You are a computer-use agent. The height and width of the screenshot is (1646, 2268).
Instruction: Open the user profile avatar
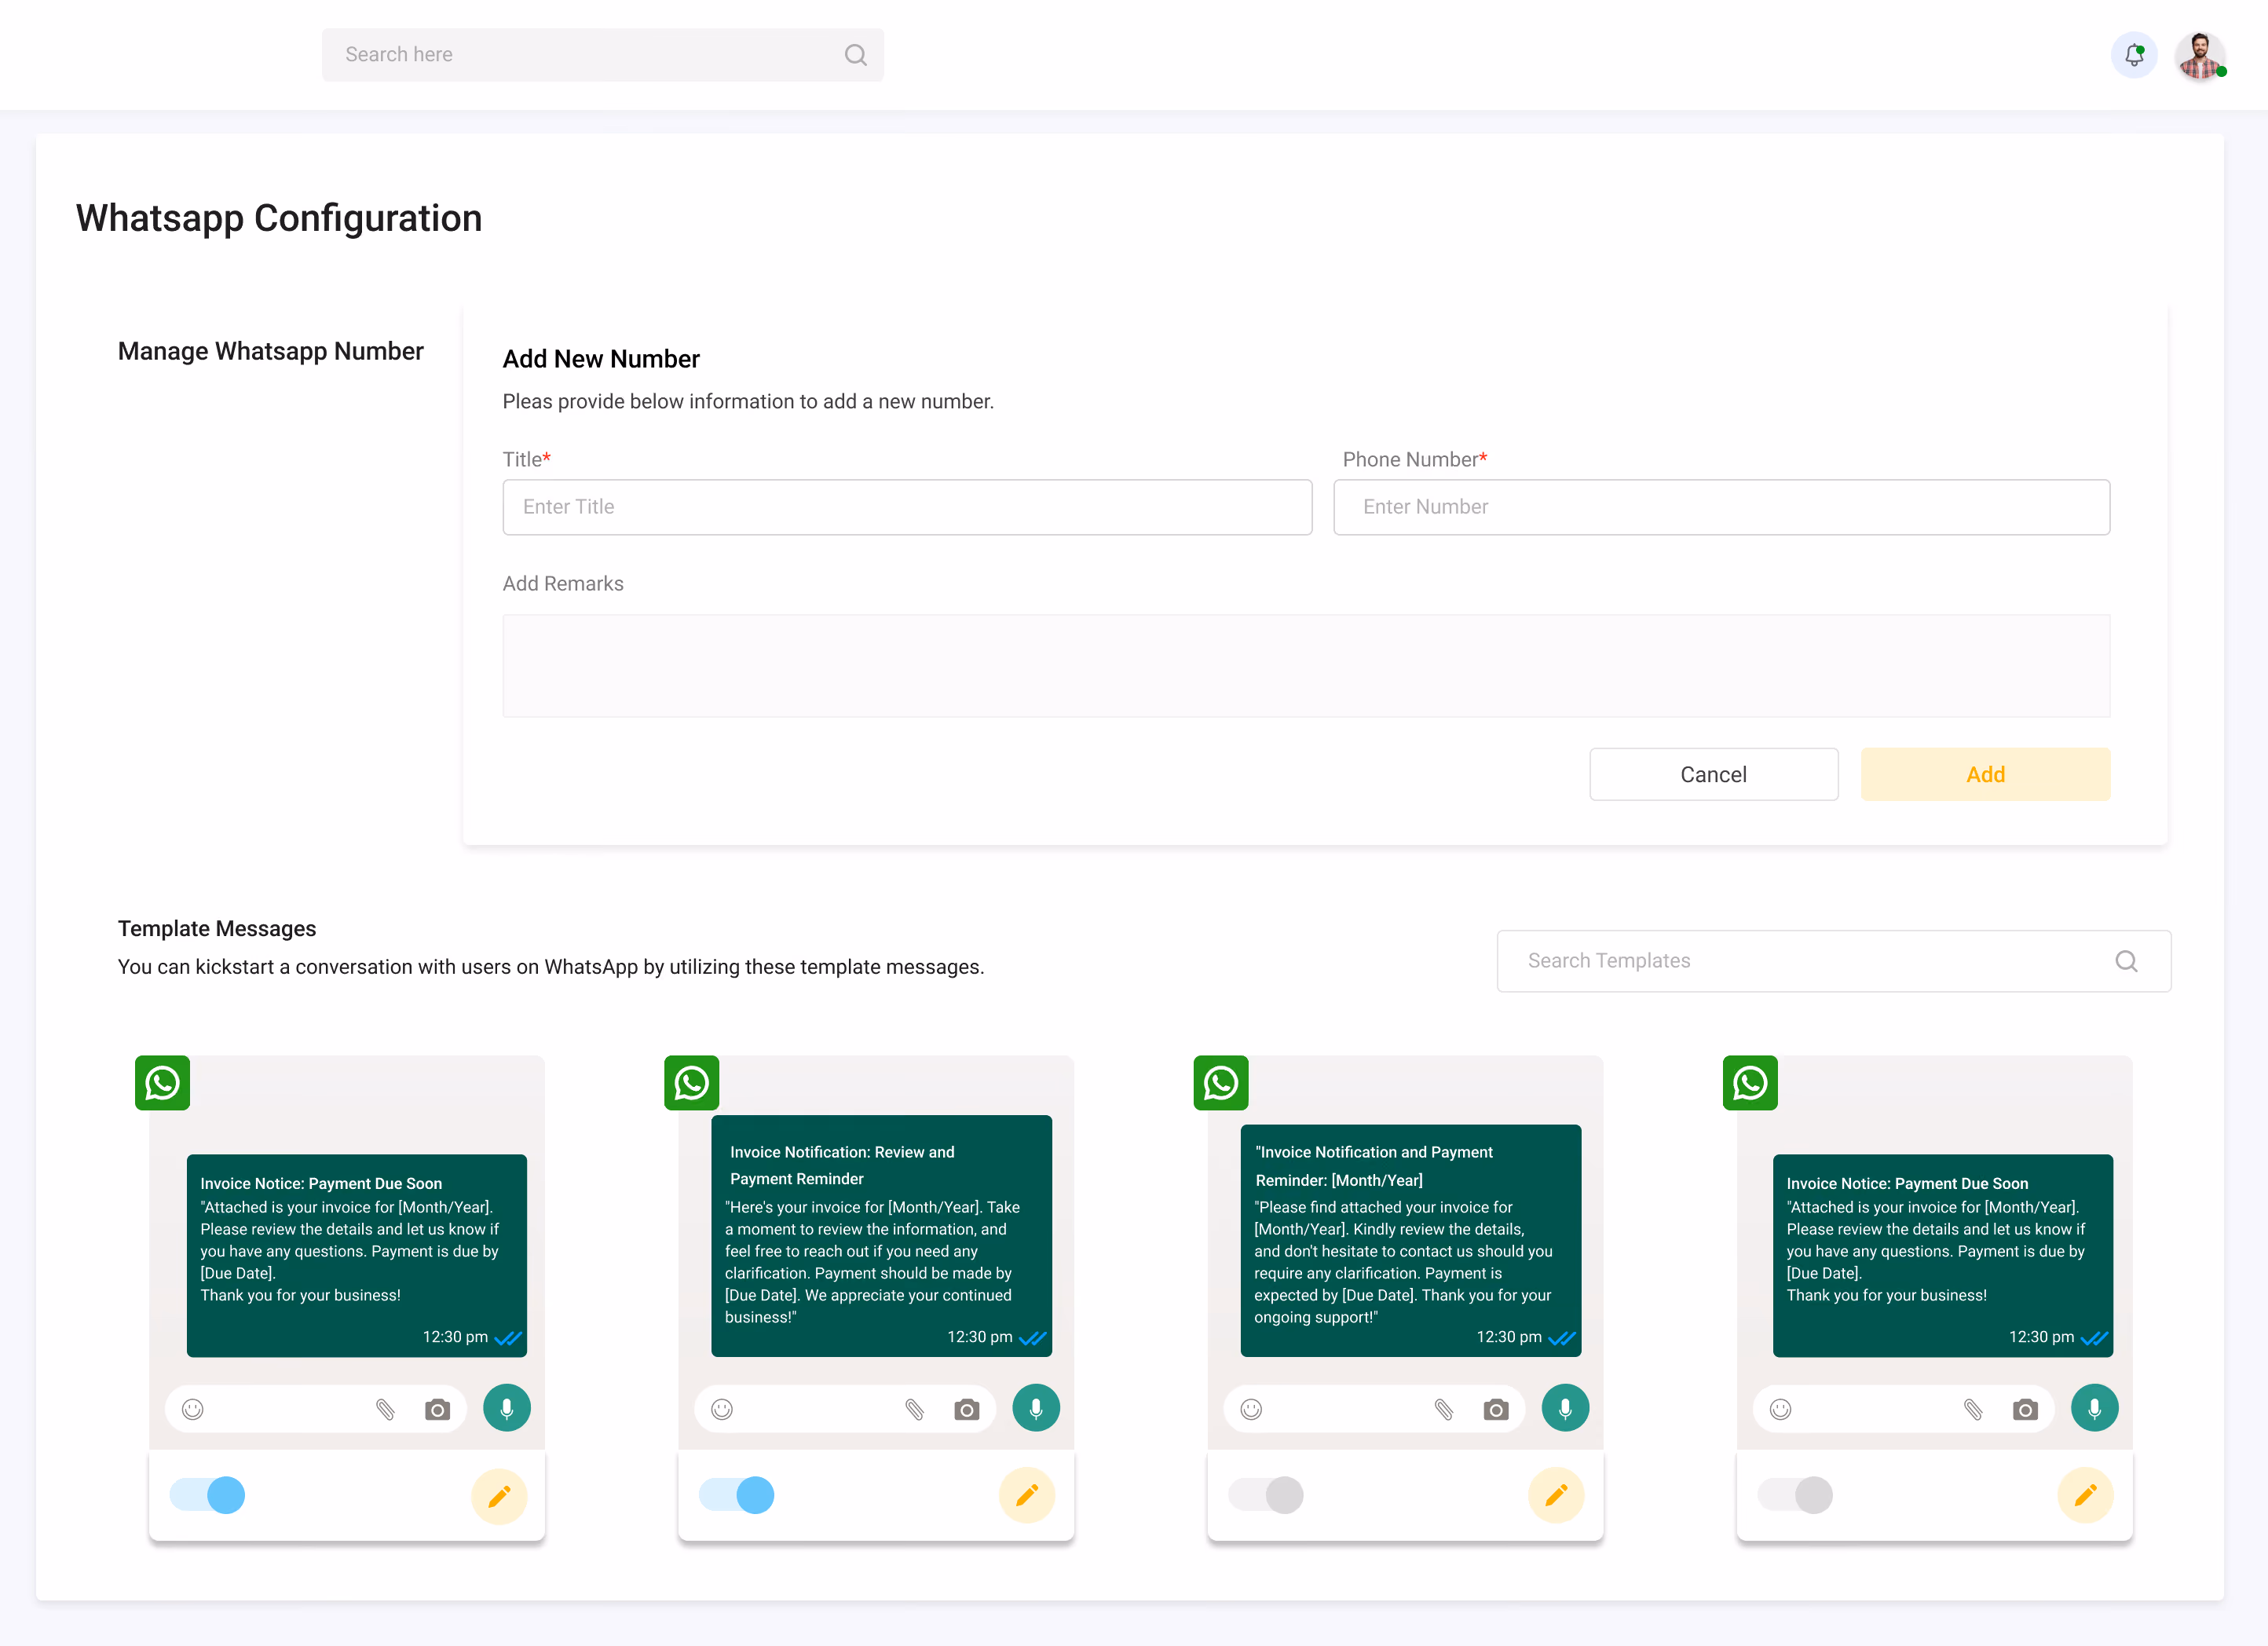click(x=2199, y=55)
